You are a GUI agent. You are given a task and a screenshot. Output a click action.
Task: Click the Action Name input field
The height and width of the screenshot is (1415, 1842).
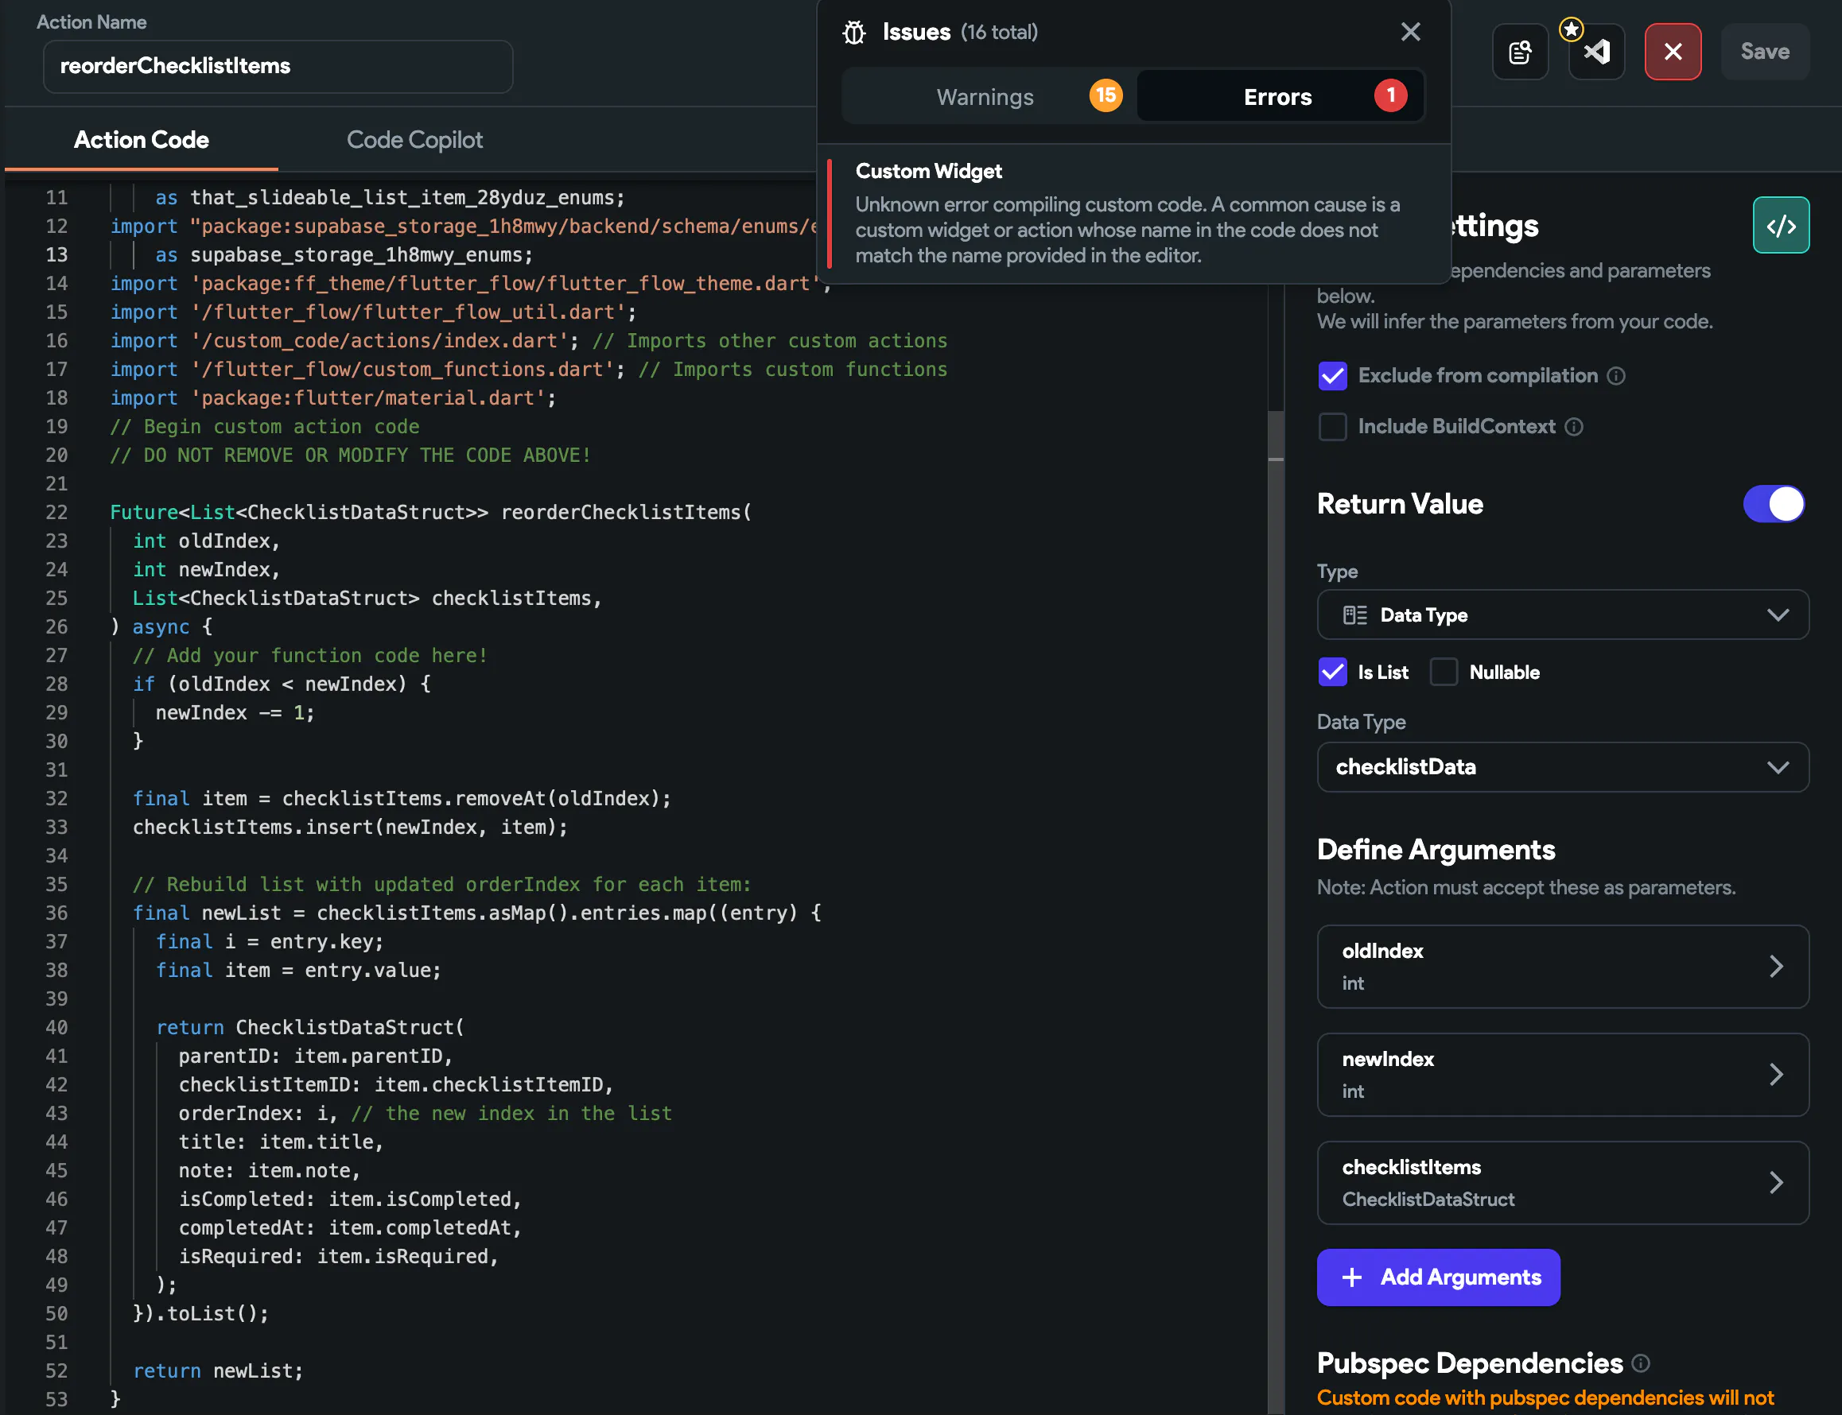click(278, 67)
